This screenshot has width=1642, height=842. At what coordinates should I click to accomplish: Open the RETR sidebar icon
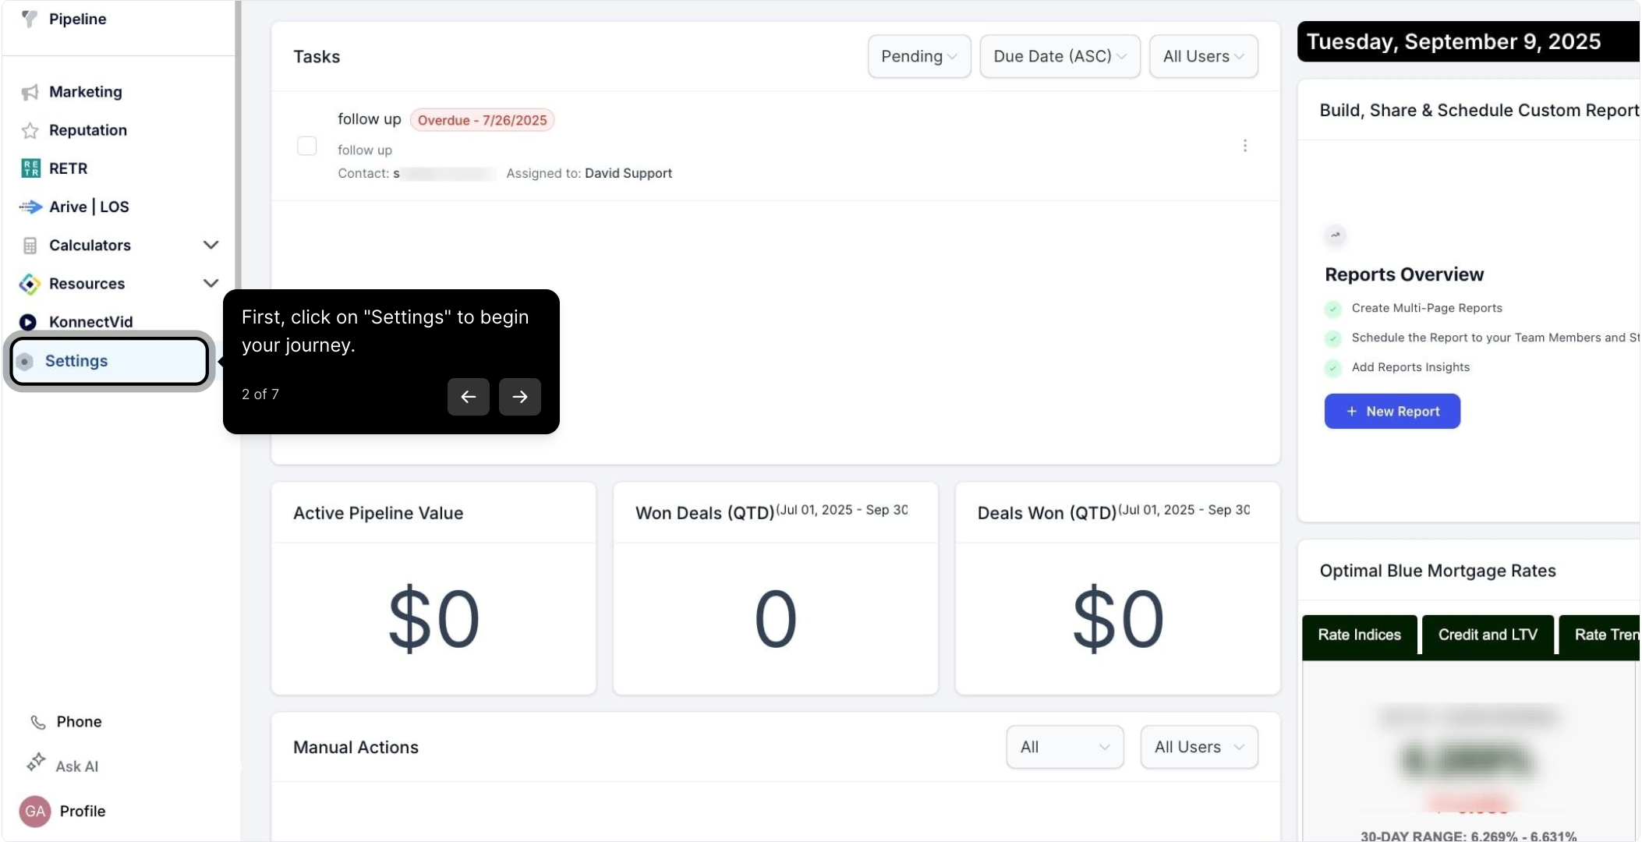pyautogui.click(x=30, y=168)
